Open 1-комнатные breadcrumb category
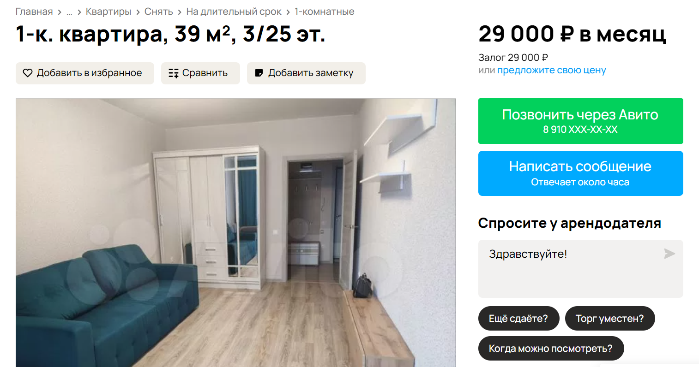 [325, 12]
